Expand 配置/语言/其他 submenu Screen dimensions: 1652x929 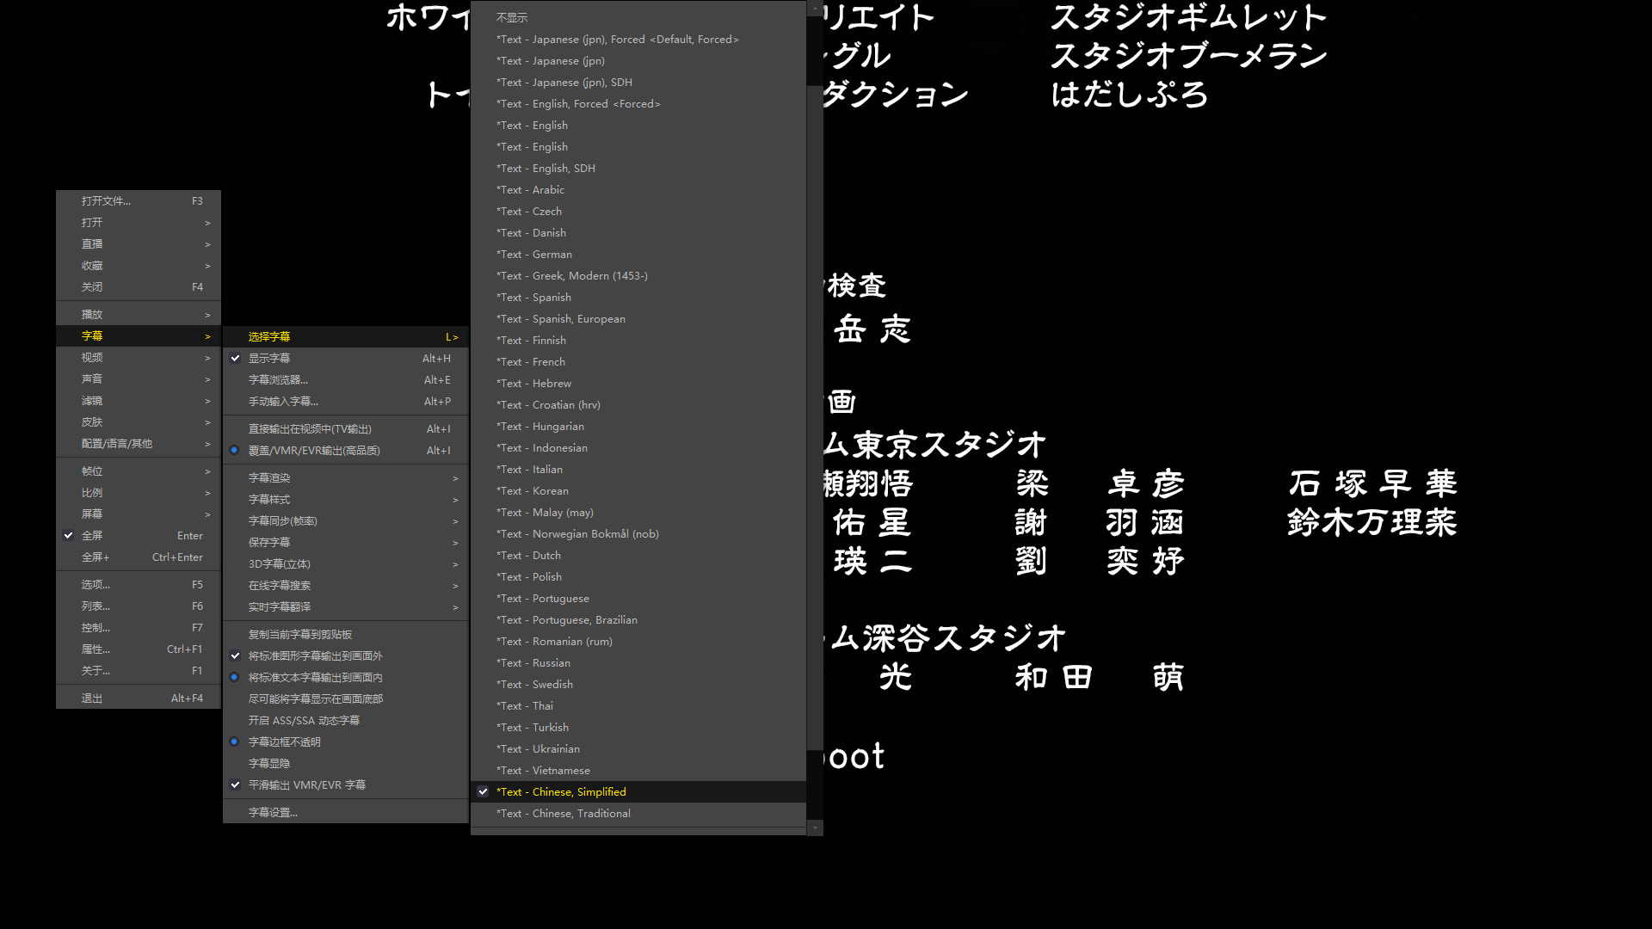(139, 443)
